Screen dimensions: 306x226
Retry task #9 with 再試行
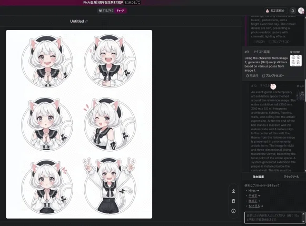coord(252,76)
